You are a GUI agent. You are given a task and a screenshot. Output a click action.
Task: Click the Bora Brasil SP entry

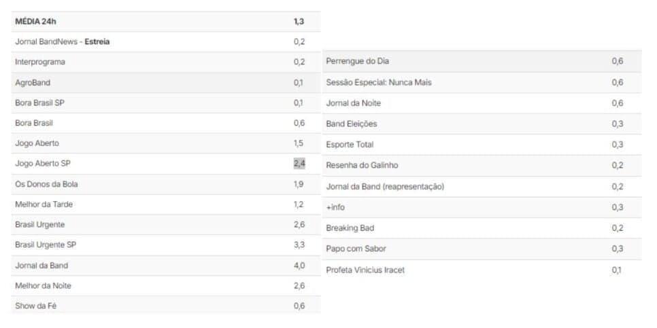tap(40, 103)
